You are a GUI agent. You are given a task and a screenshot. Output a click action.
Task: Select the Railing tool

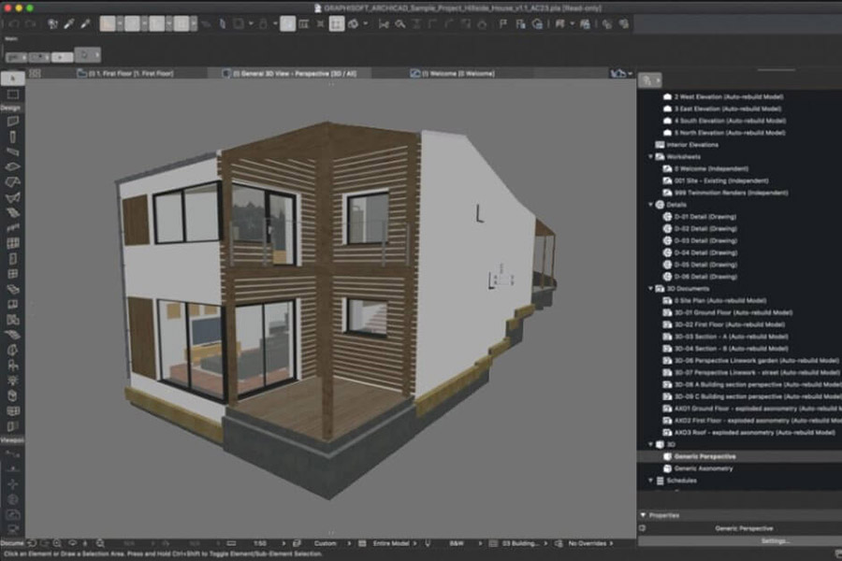click(x=13, y=227)
